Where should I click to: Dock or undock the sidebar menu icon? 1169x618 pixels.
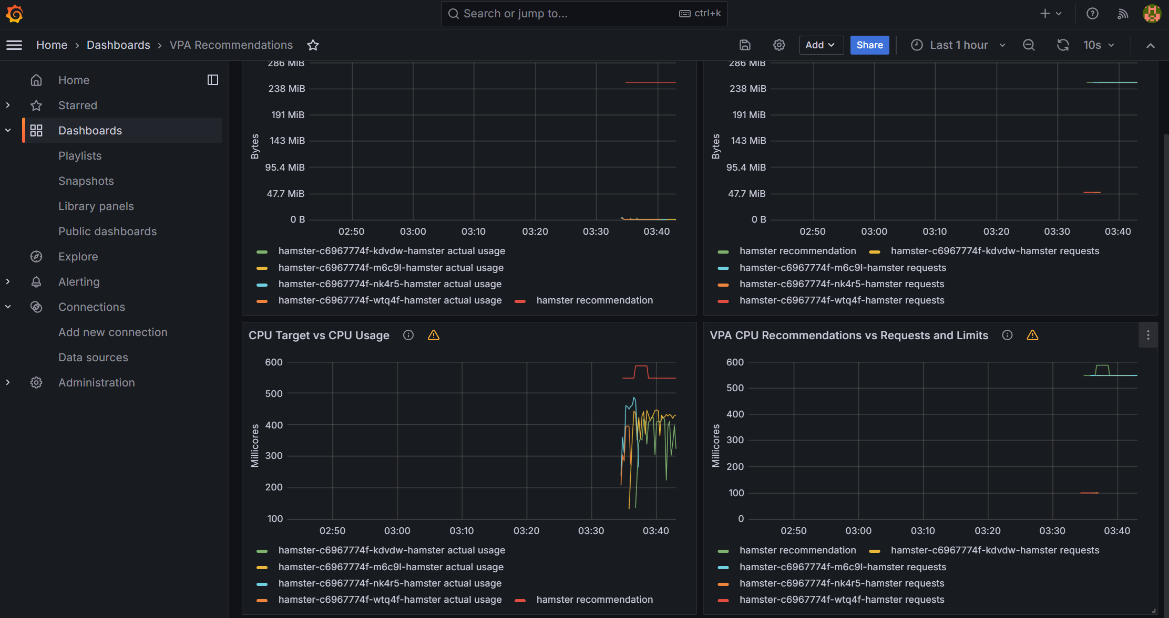tap(213, 80)
